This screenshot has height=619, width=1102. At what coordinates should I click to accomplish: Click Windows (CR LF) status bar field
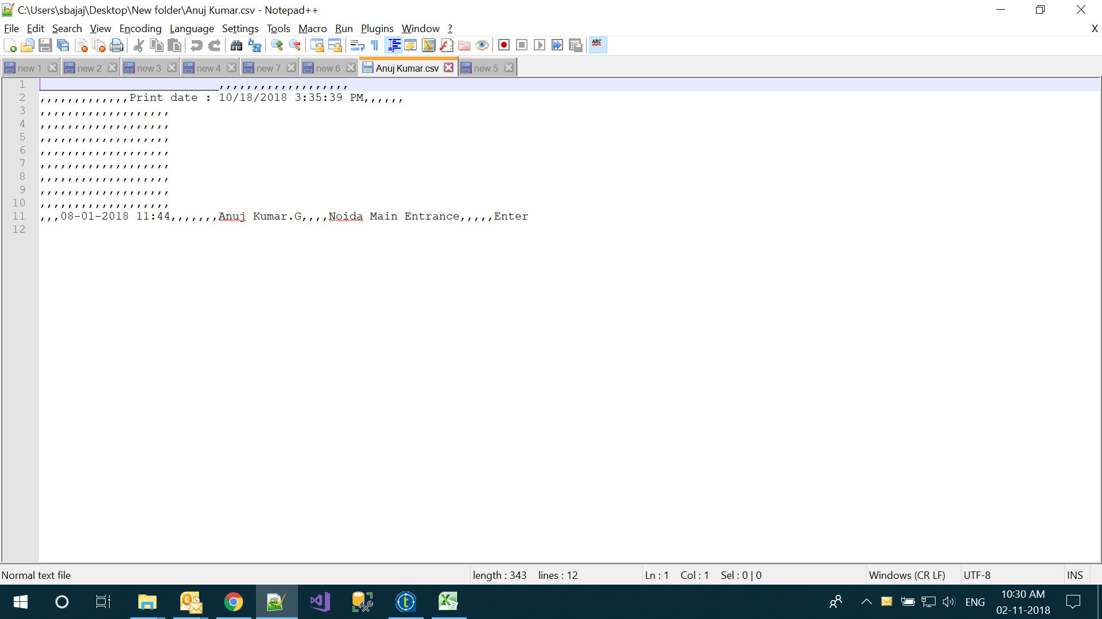(907, 575)
